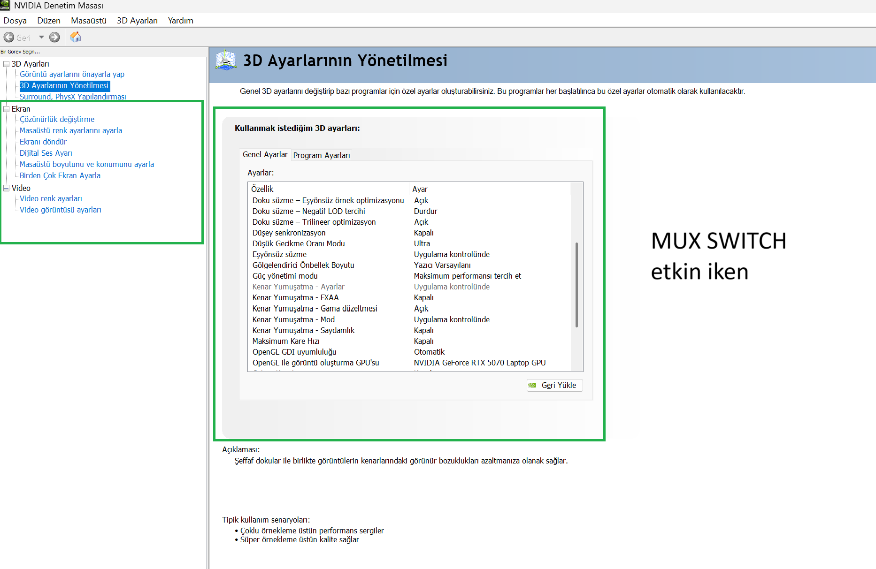Collapse the 3D Ayarları tree node
The image size is (876, 569).
[x=7, y=64]
